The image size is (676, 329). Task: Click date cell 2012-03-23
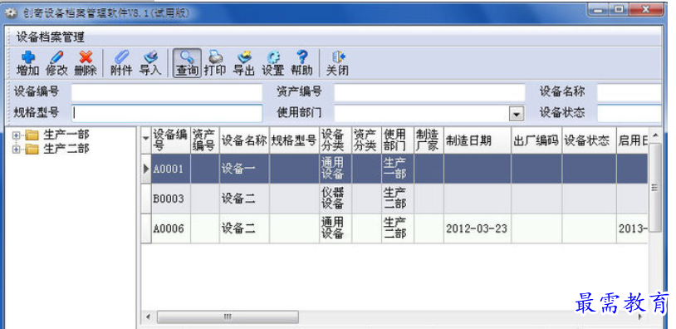tap(478, 228)
